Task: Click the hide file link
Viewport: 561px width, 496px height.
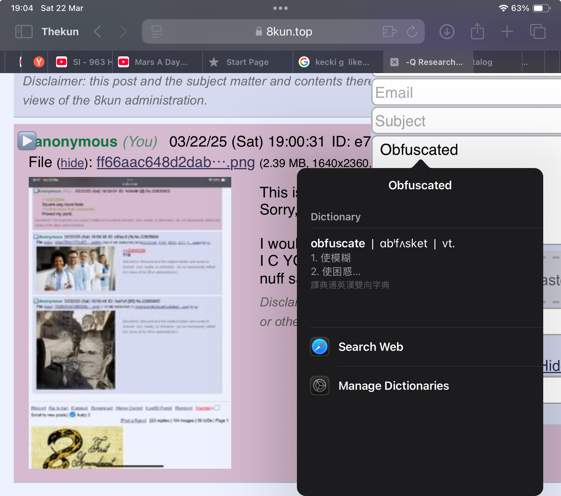Action: 72,163
